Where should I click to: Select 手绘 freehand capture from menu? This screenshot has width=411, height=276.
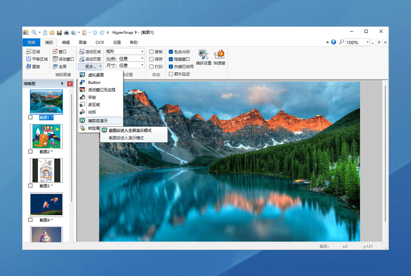[x=92, y=97]
